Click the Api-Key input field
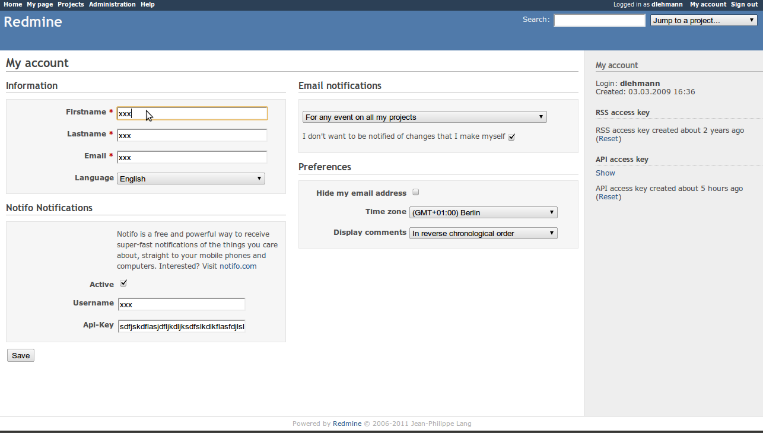 [182, 326]
